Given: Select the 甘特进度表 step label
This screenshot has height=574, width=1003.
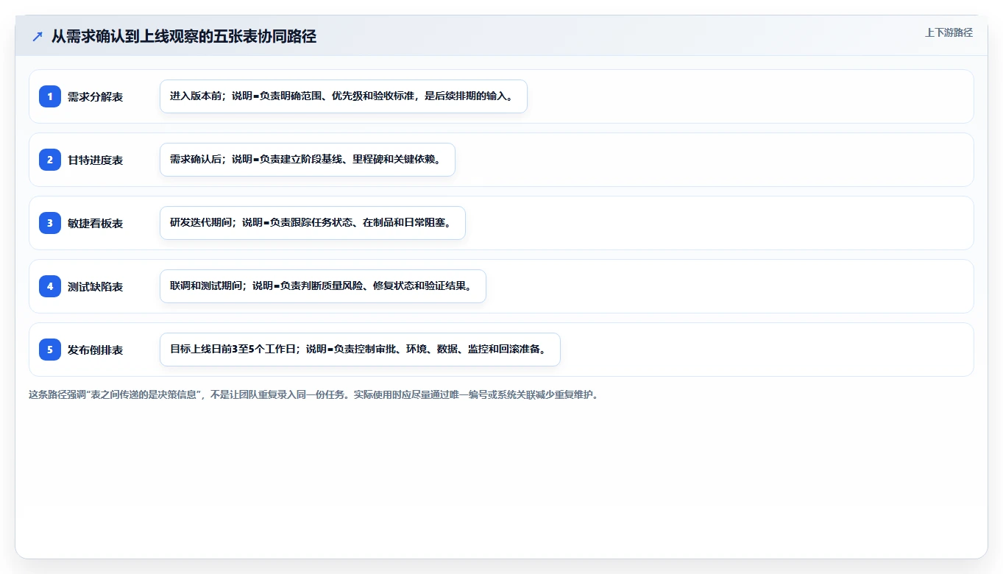Looking at the screenshot, I should (96, 160).
